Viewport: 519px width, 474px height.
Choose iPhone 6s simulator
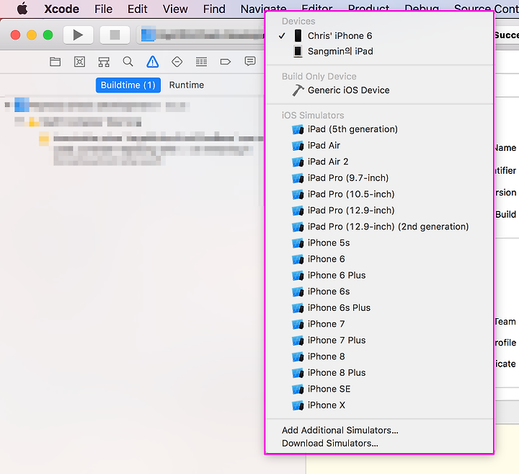379,291
